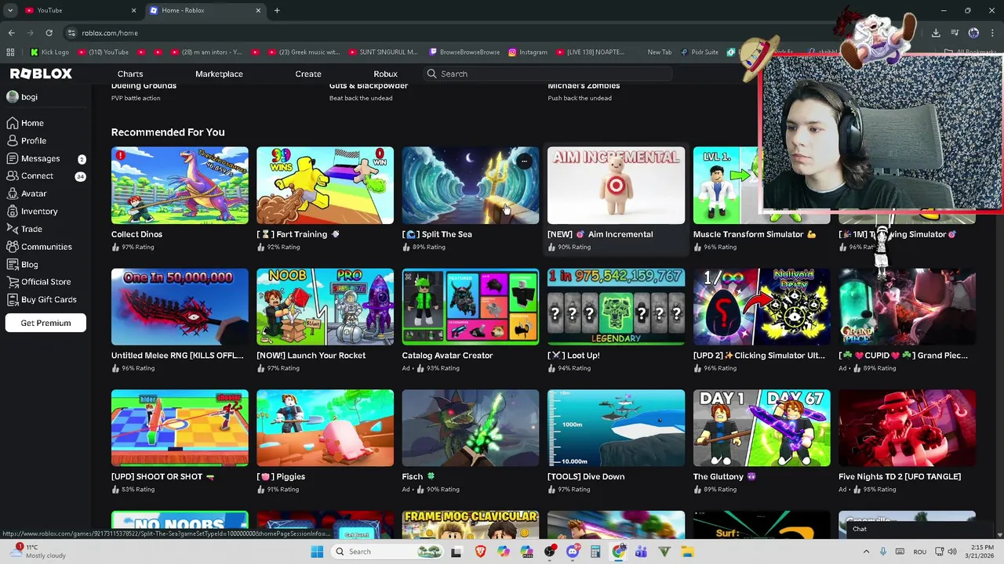This screenshot has width=1004, height=564.
Task: Open The Gluttony game thumbnail
Action: 762,428
